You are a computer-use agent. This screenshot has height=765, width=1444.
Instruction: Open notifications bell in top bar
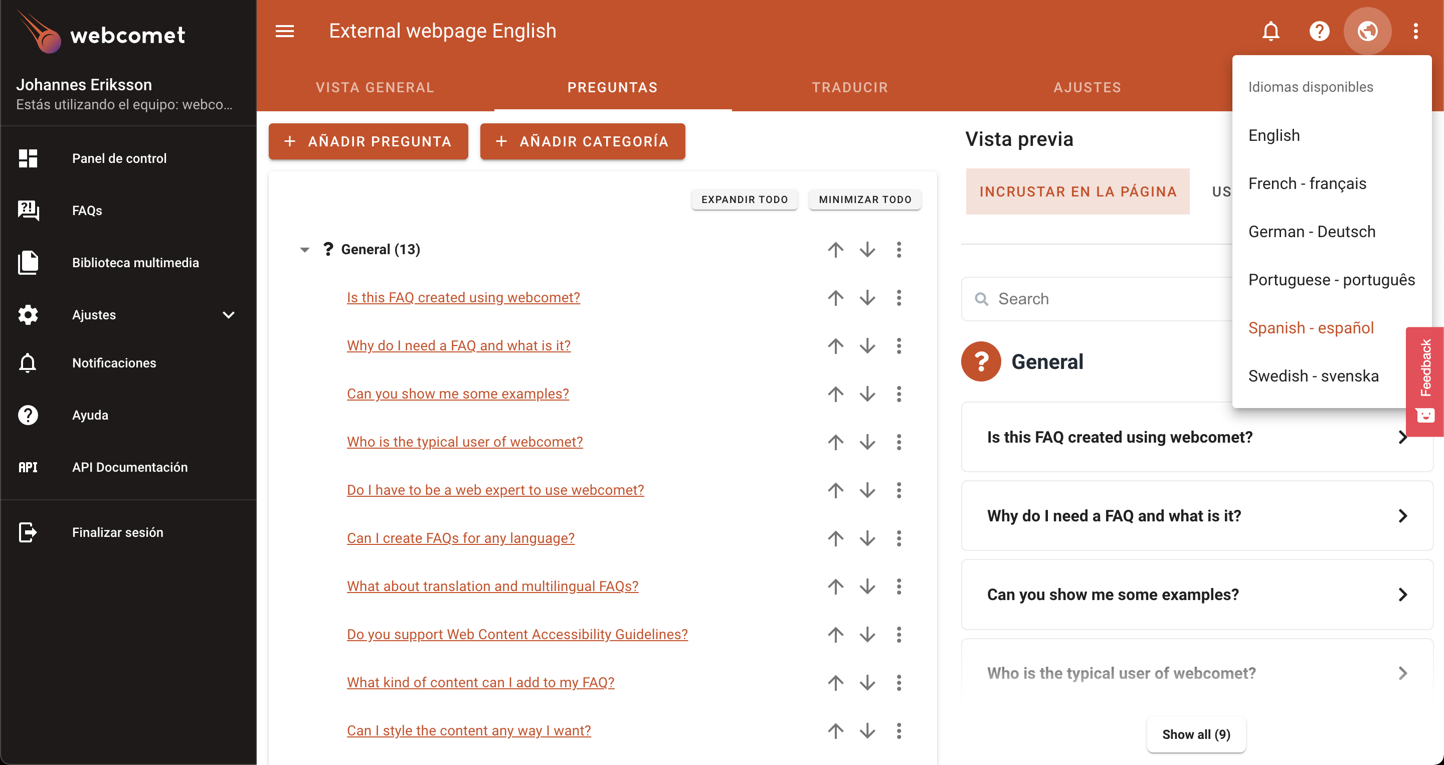(1271, 31)
